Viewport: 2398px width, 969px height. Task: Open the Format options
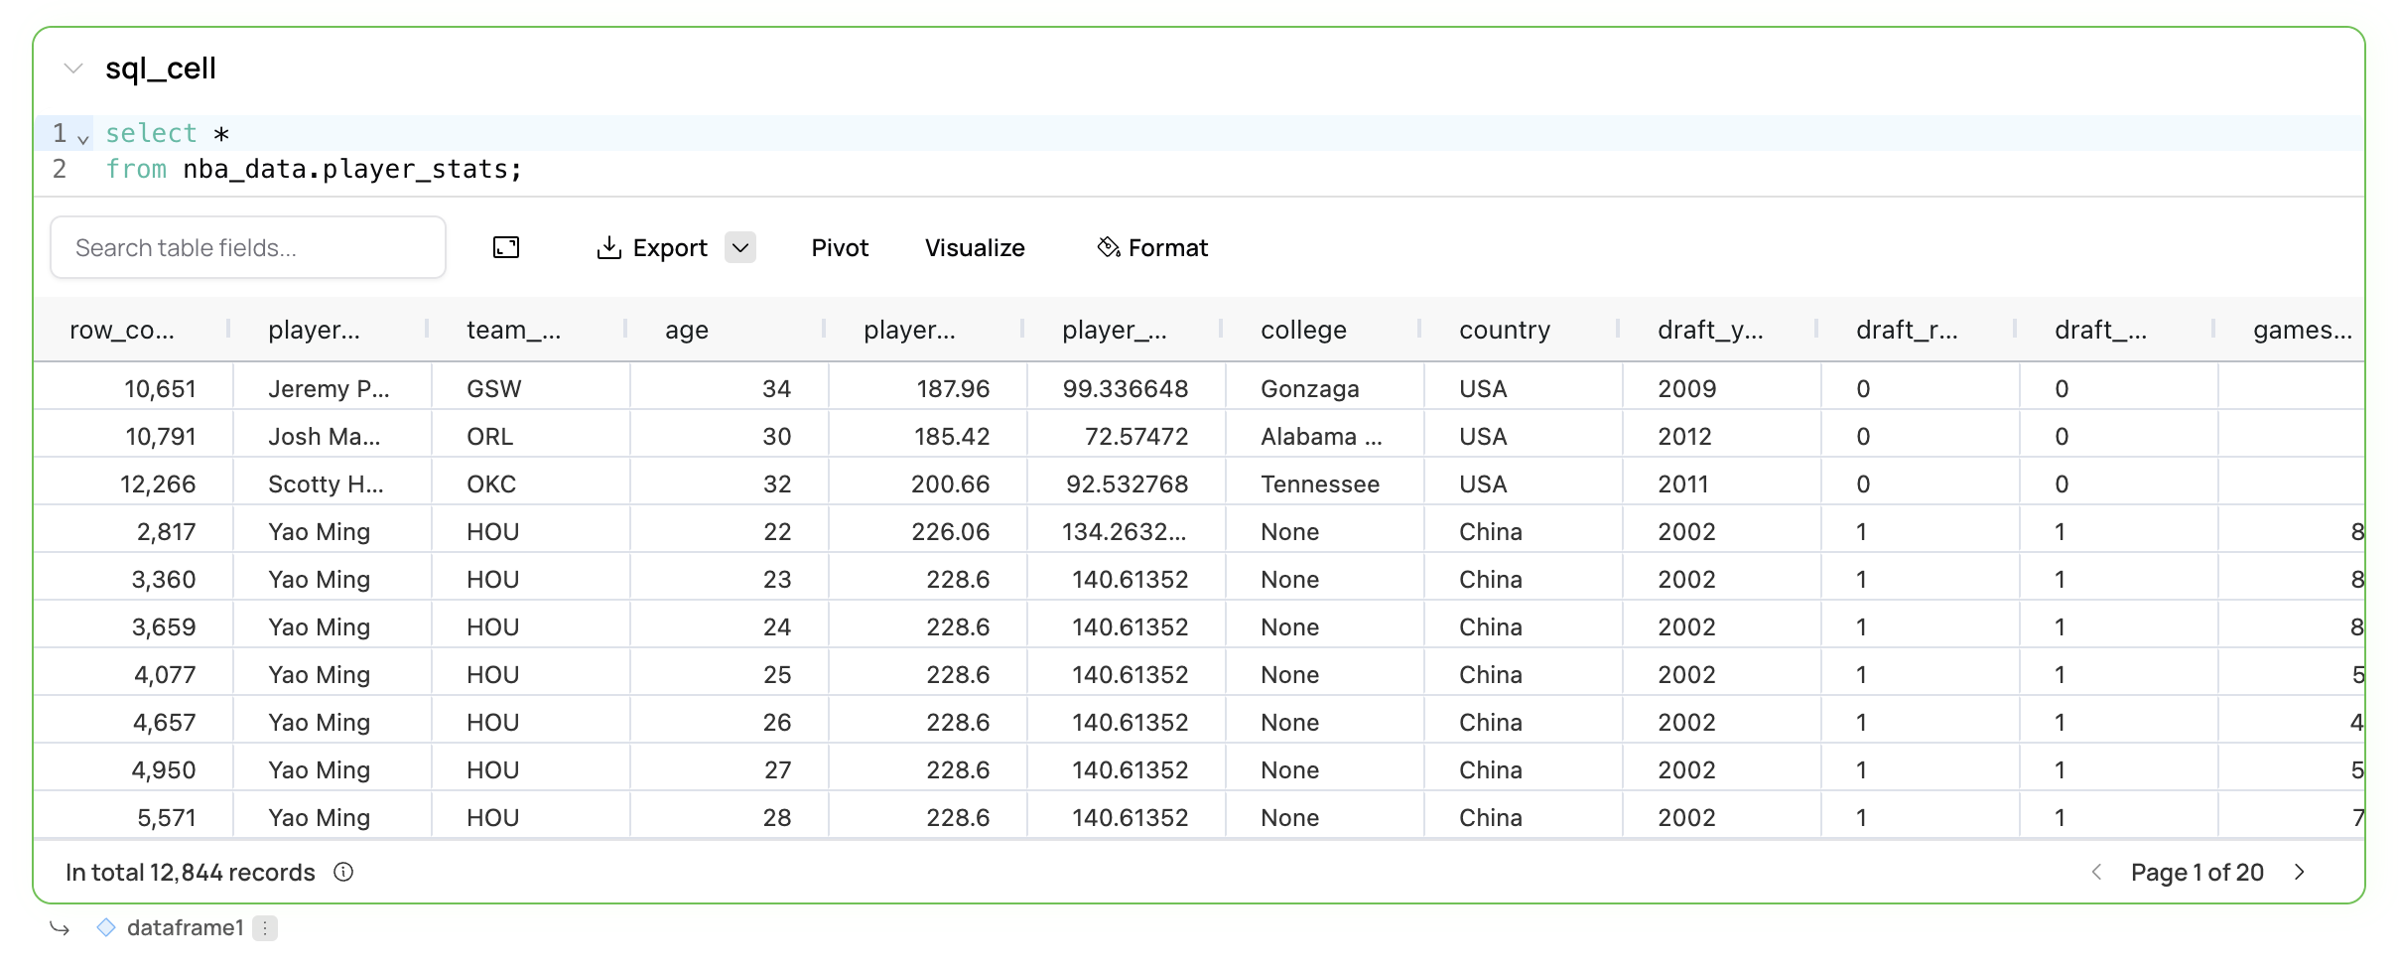[1152, 247]
